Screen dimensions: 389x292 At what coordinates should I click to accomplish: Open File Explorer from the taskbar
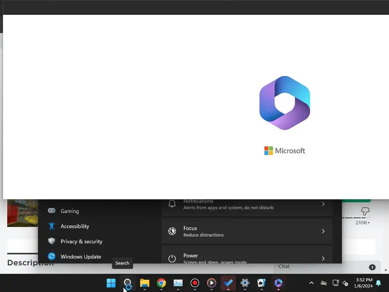click(x=145, y=283)
